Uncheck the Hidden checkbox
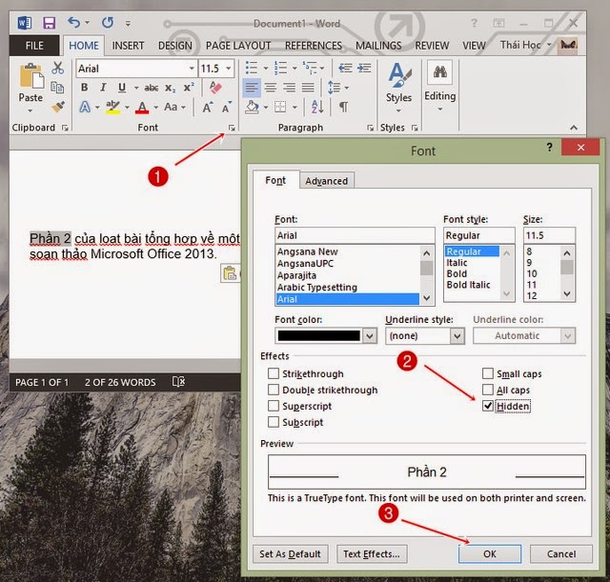Image resolution: width=610 pixels, height=582 pixels. pos(488,406)
